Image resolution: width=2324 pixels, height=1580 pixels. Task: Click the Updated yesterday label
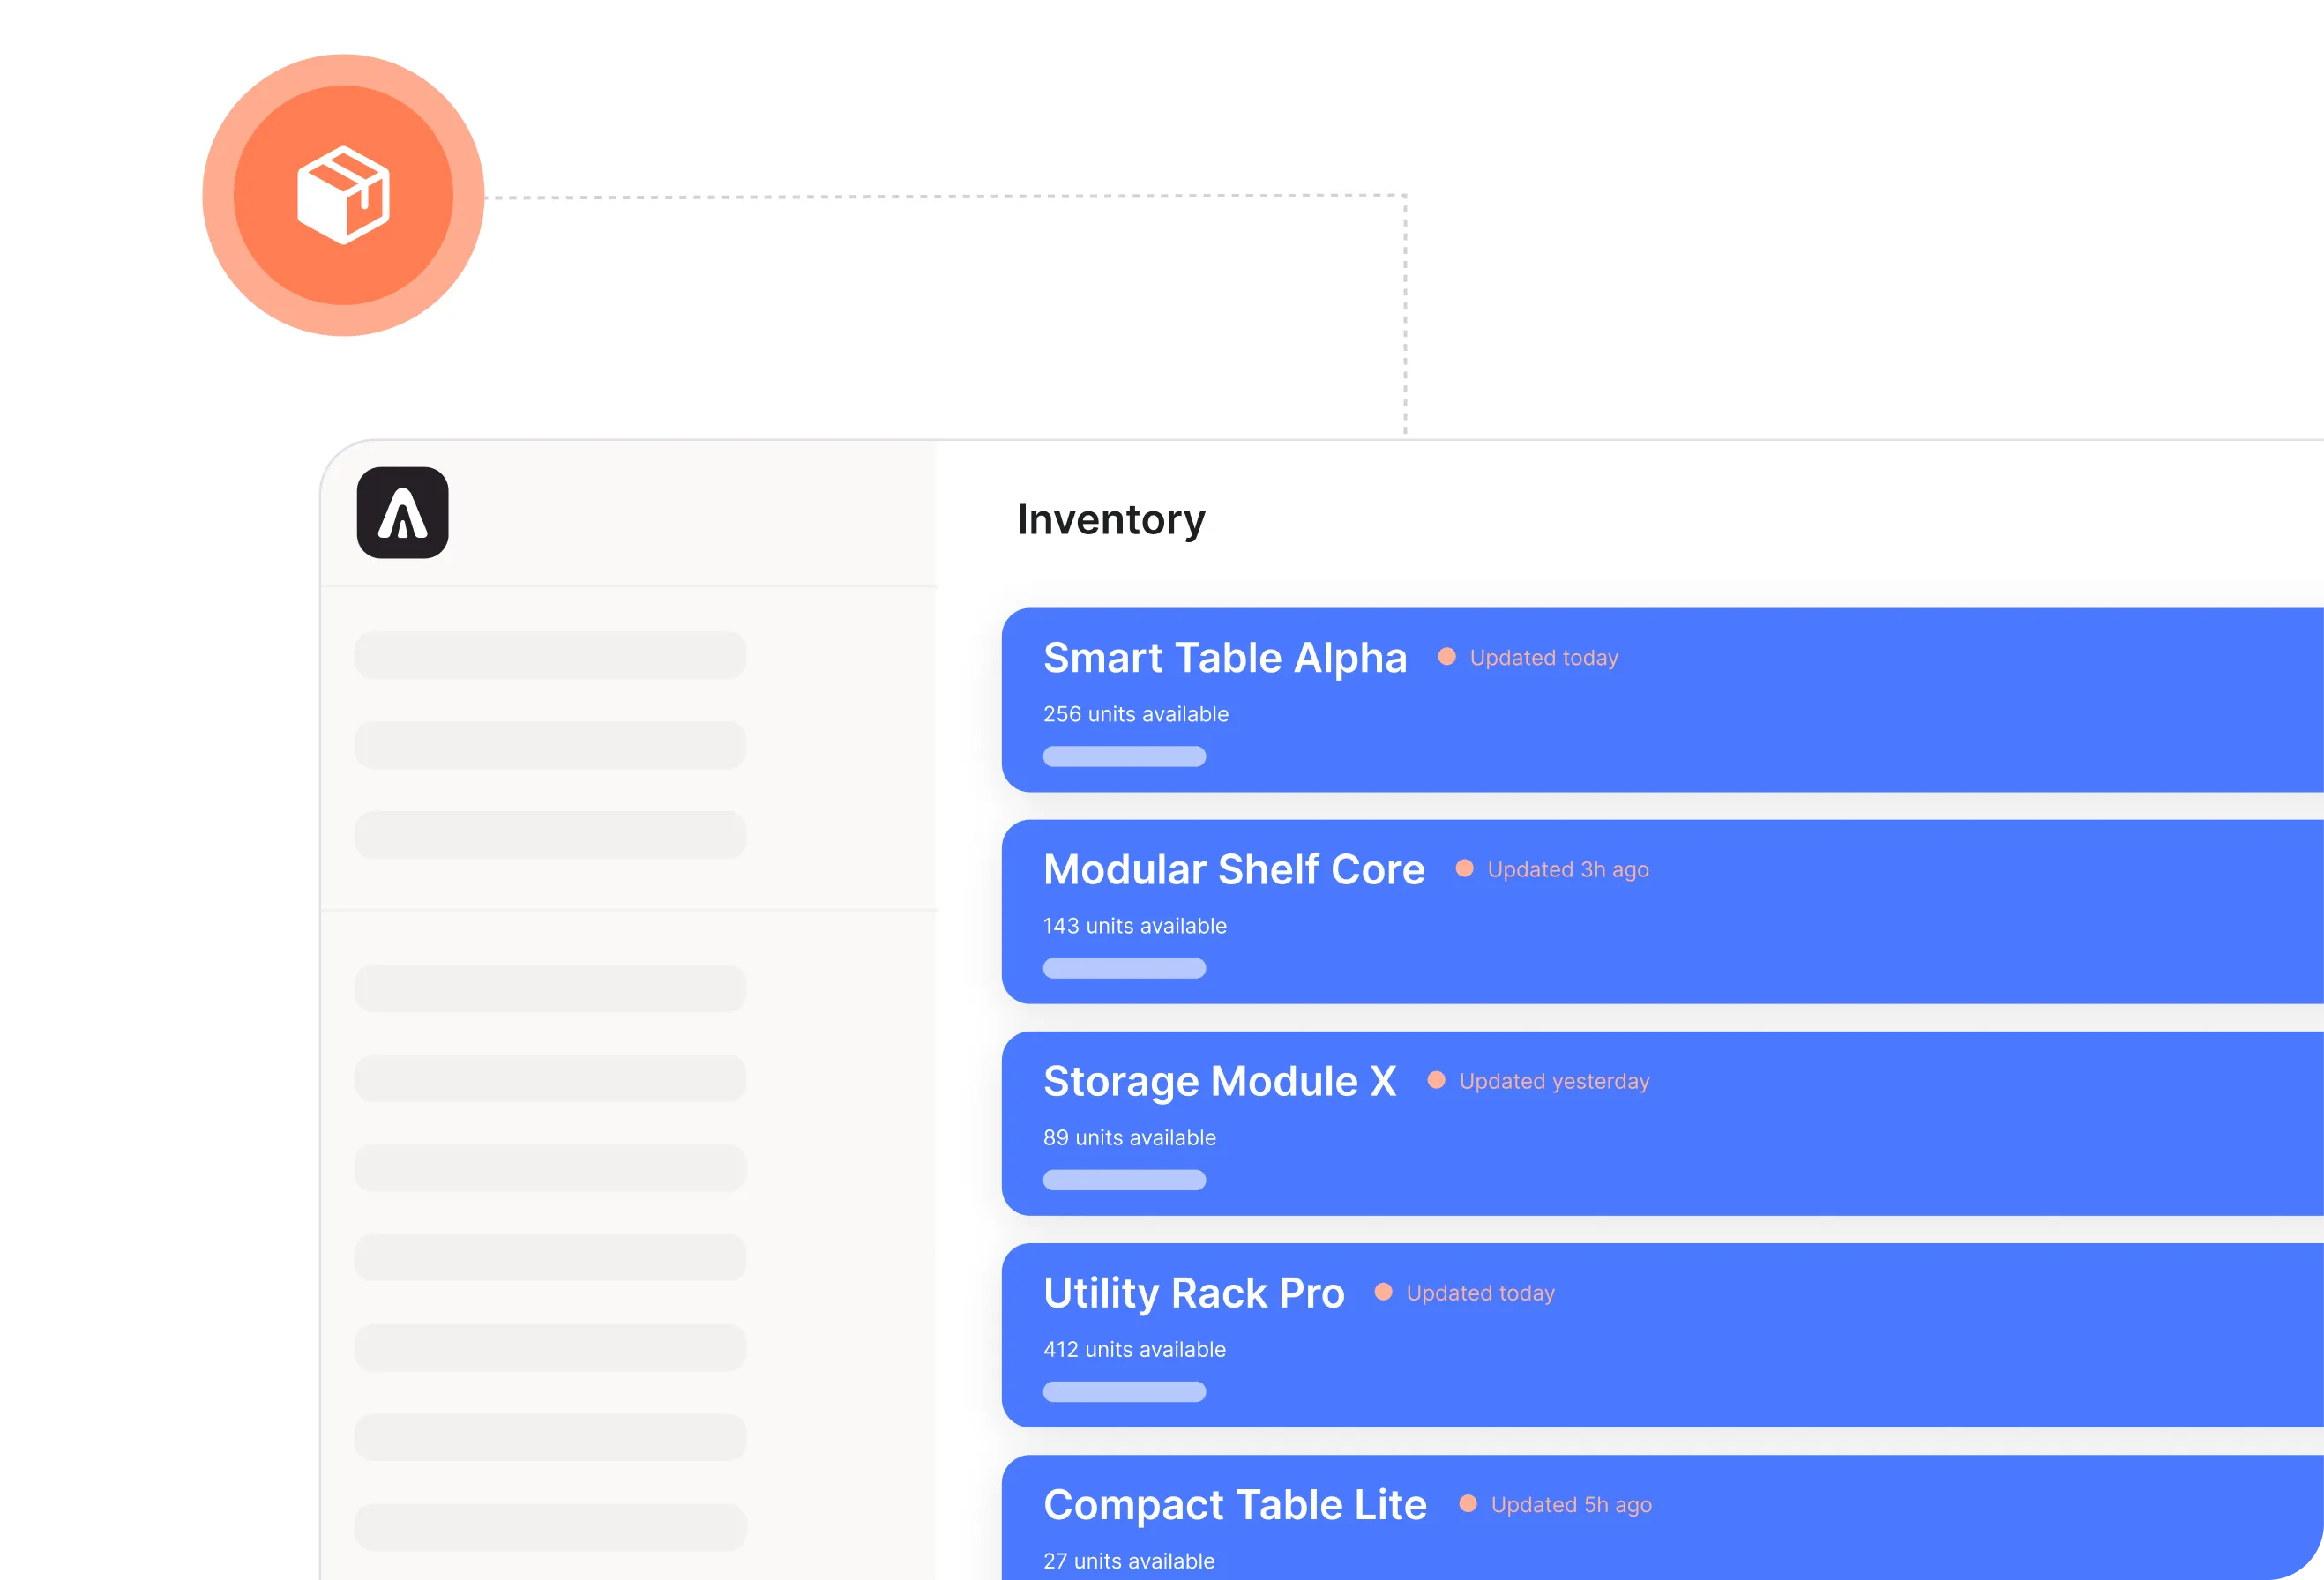pos(1554,1082)
